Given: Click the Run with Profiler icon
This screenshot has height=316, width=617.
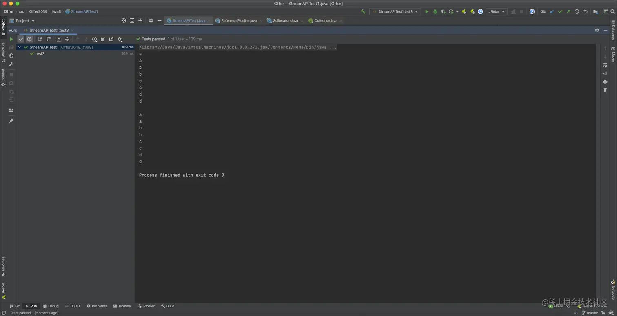Looking at the screenshot, I should [x=451, y=11].
